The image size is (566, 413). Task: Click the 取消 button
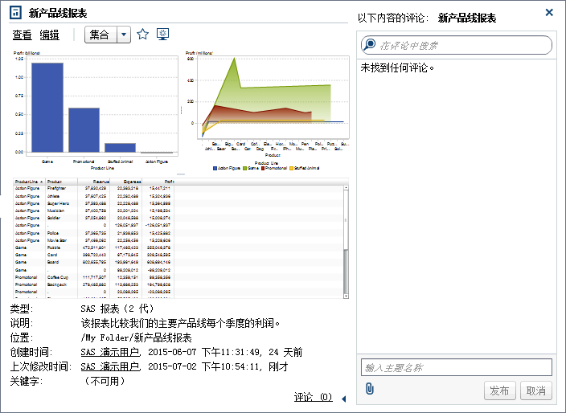coord(535,391)
